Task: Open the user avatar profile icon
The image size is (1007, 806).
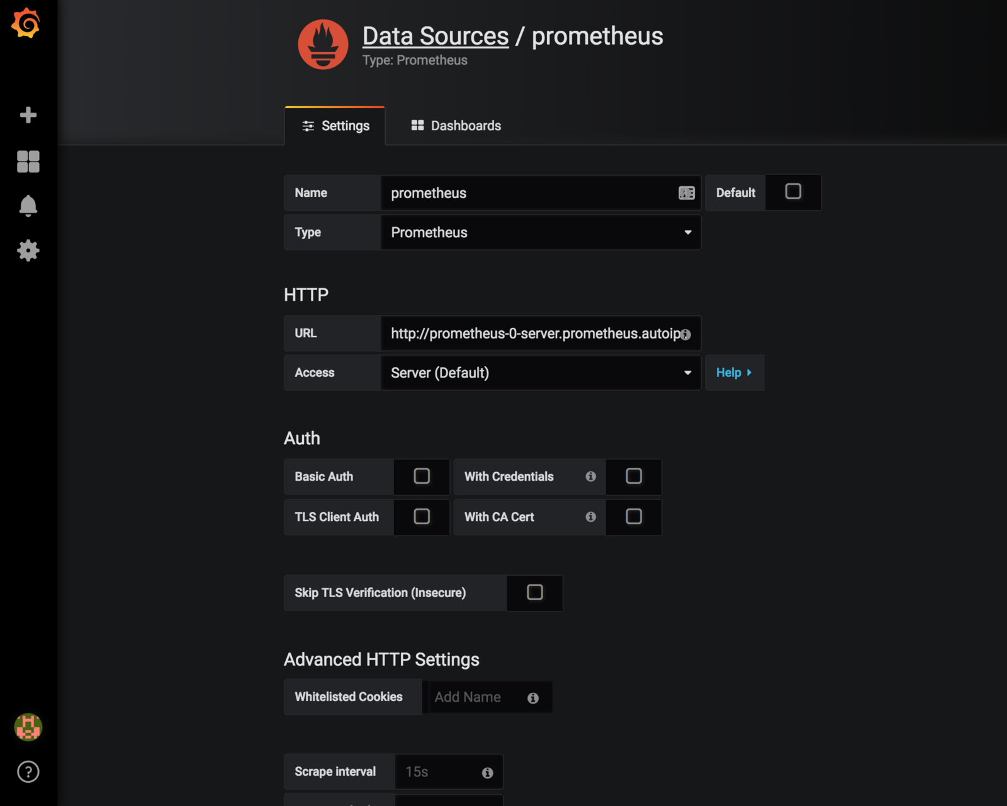Action: tap(28, 727)
